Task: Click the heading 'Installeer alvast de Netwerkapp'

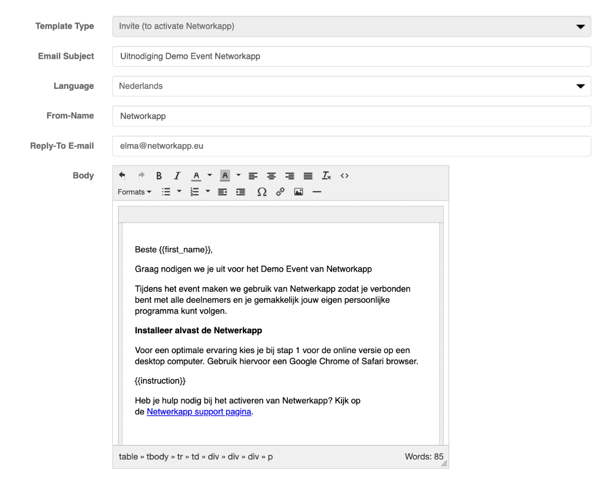Action: (x=198, y=330)
